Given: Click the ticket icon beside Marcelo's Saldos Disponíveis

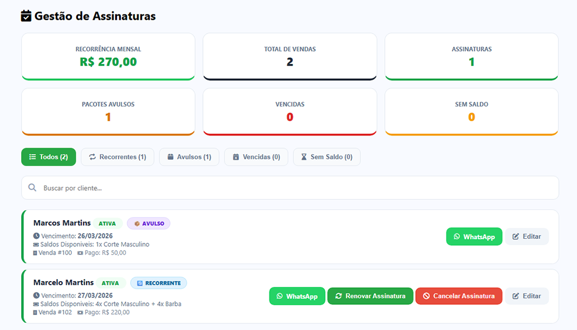Looking at the screenshot, I should point(36,304).
